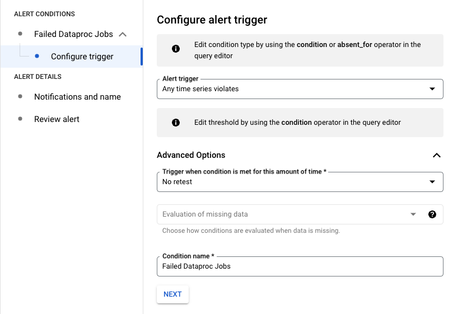This screenshot has width=453, height=314.
Task: Click bullet next to Notifications and name
Action: tap(20, 96)
